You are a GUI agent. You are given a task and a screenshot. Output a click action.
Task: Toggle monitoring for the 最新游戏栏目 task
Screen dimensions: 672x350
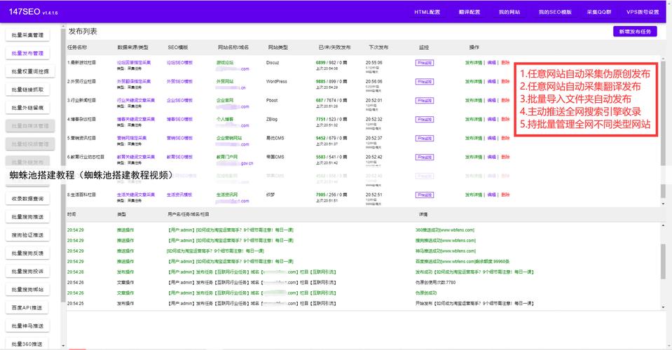[424, 62]
